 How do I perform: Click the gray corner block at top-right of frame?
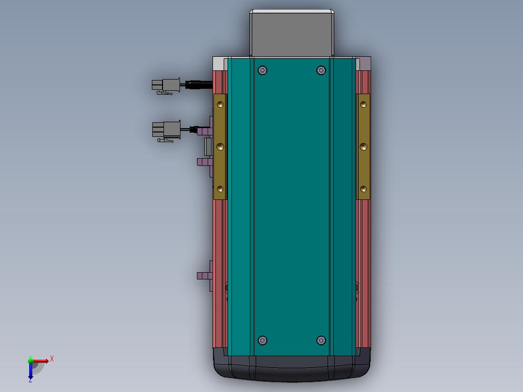tap(365, 63)
